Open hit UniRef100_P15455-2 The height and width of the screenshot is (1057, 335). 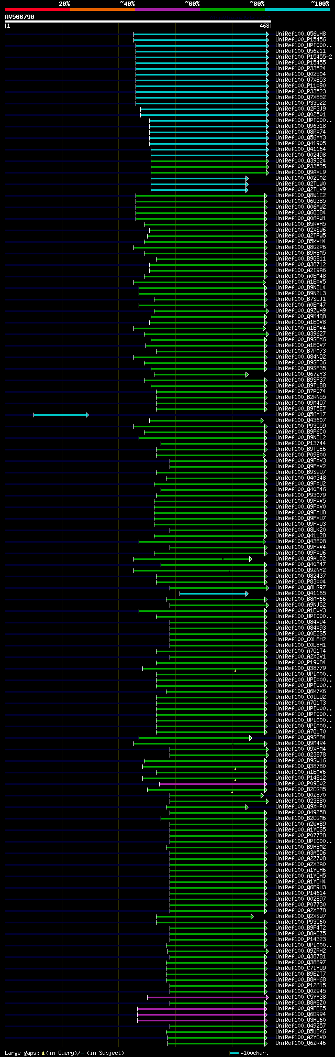(304, 57)
